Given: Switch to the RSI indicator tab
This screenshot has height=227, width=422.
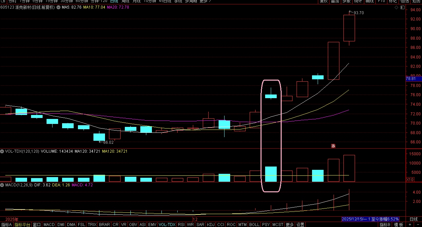Looking at the screenshot, I should pos(181,225).
